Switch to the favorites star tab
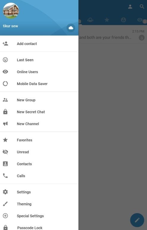The image size is (147, 230). pyautogui.click(x=107, y=20)
